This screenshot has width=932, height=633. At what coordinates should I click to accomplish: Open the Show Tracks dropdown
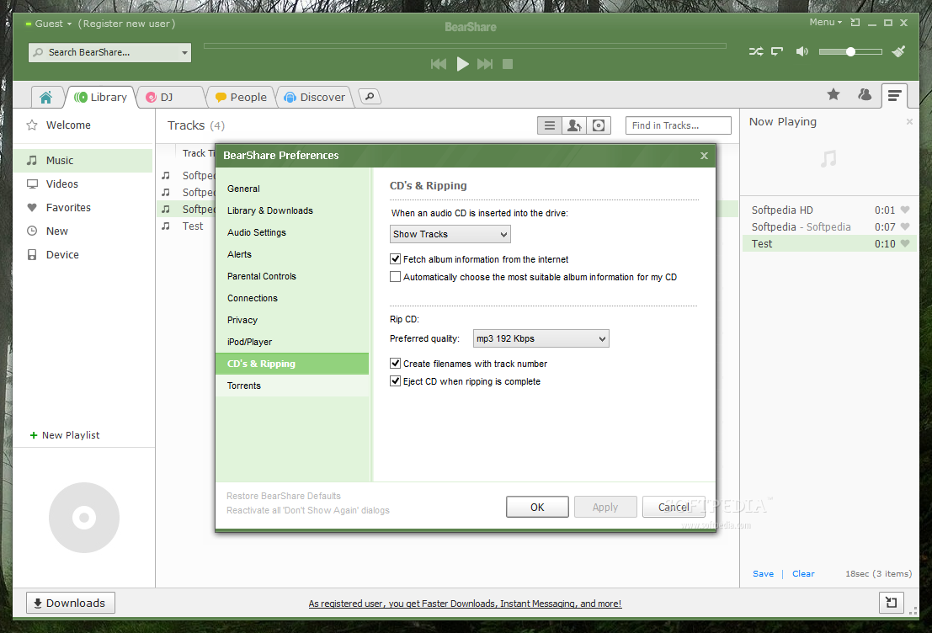coord(450,234)
